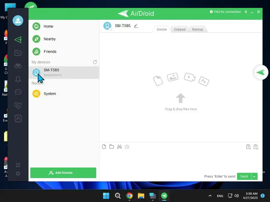Viewport: 270px width, 202px height.
Task: Edit SM-T585 device name pencil icon
Action: point(136,26)
